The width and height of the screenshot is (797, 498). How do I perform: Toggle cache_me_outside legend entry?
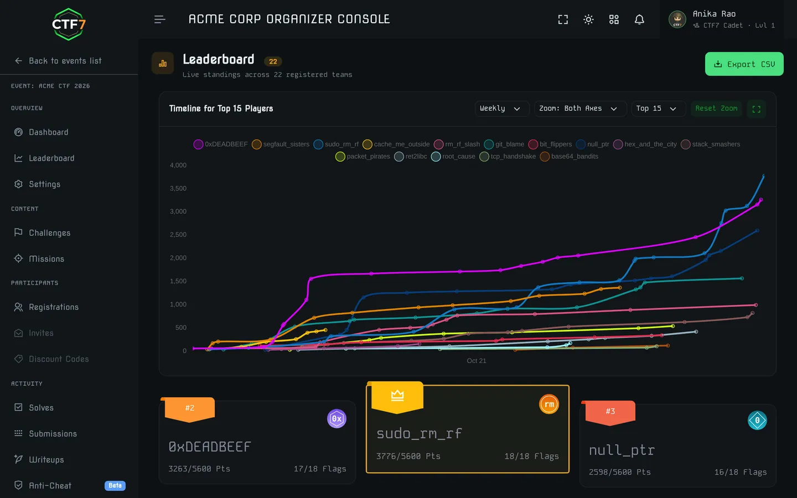396,144
